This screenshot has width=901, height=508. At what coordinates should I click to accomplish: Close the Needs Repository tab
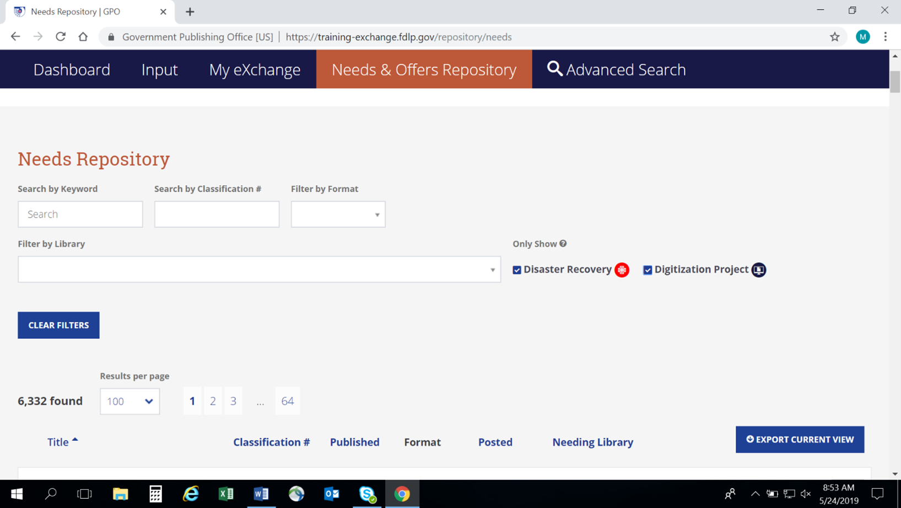coord(163,12)
